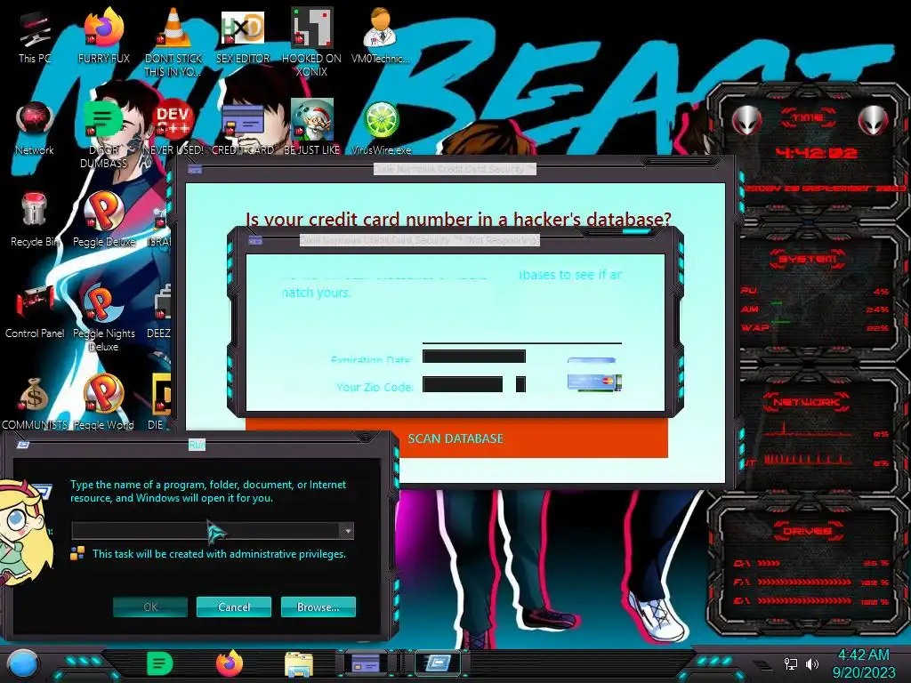Click the TIME gadget clock display
Viewport: 911px width, 683px height.
pos(815,153)
